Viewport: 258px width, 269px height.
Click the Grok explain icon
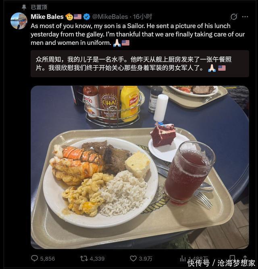point(234,17)
